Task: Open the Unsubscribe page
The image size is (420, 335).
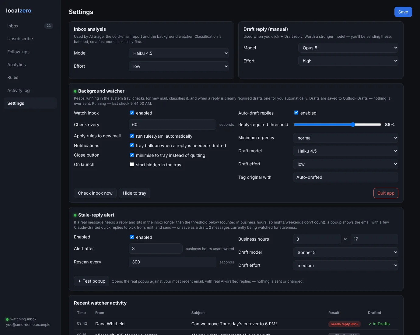Action: click(30, 39)
